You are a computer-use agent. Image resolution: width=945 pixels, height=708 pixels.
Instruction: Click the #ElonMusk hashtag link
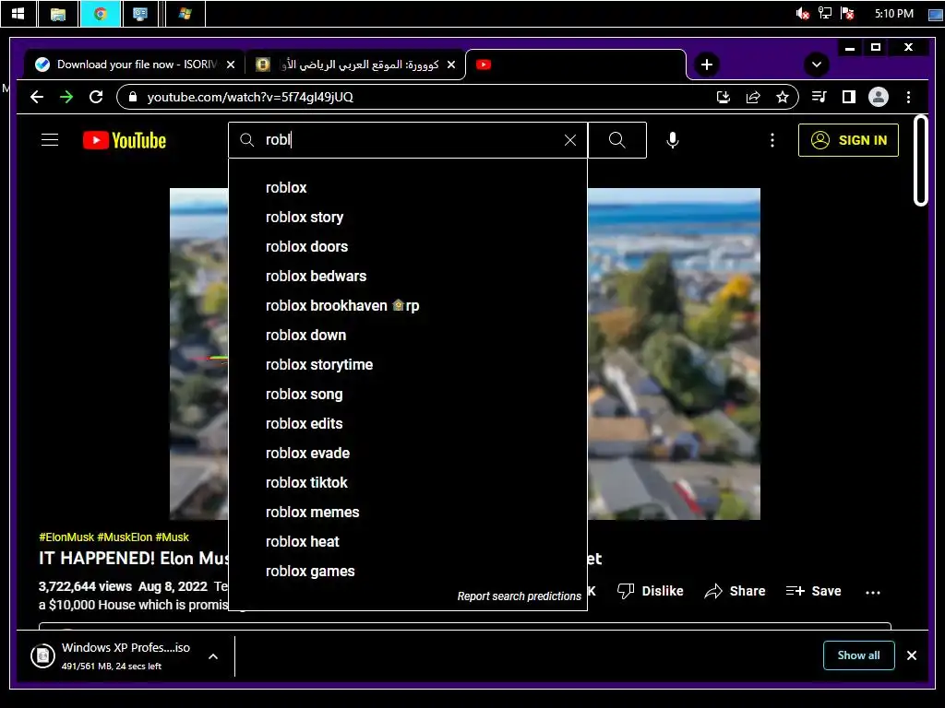(66, 537)
